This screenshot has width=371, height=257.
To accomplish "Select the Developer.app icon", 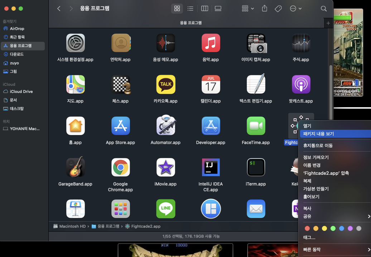I will tap(211, 126).
